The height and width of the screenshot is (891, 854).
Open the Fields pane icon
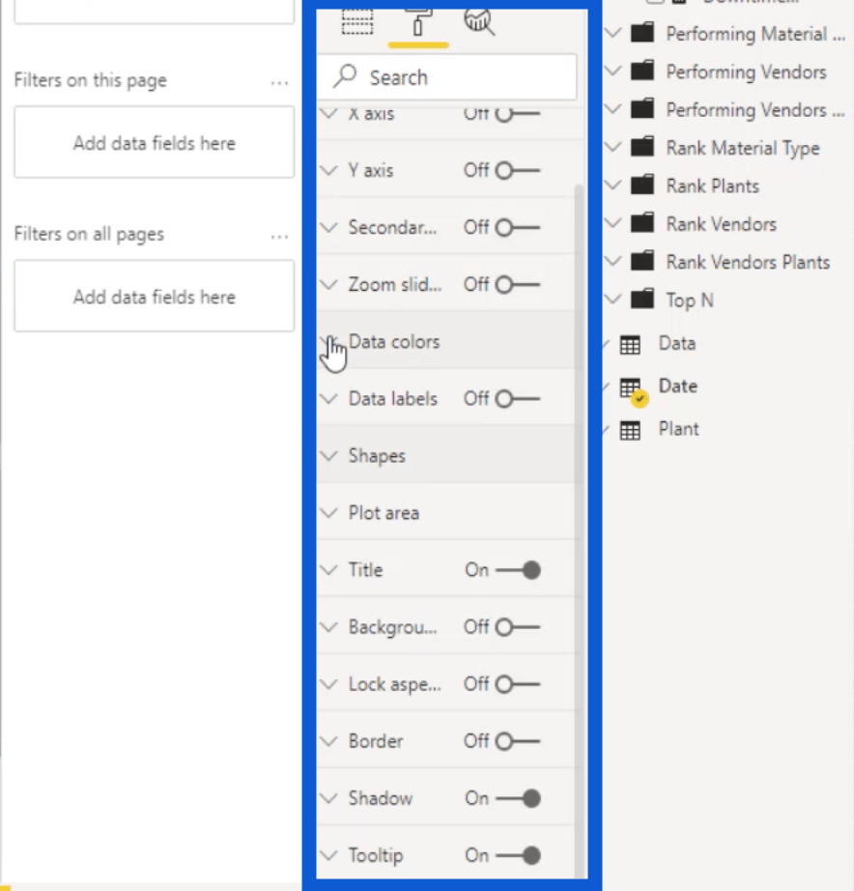point(357,23)
